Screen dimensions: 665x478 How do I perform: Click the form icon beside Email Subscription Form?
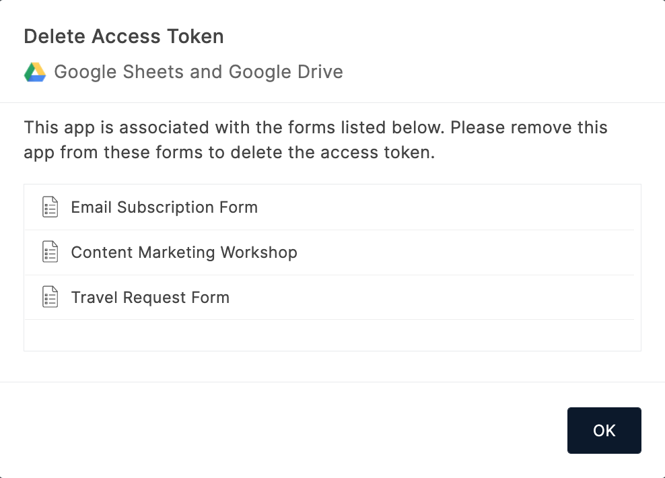(50, 207)
